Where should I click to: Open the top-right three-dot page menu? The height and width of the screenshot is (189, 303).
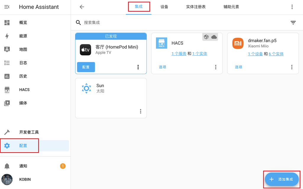tap(293, 7)
